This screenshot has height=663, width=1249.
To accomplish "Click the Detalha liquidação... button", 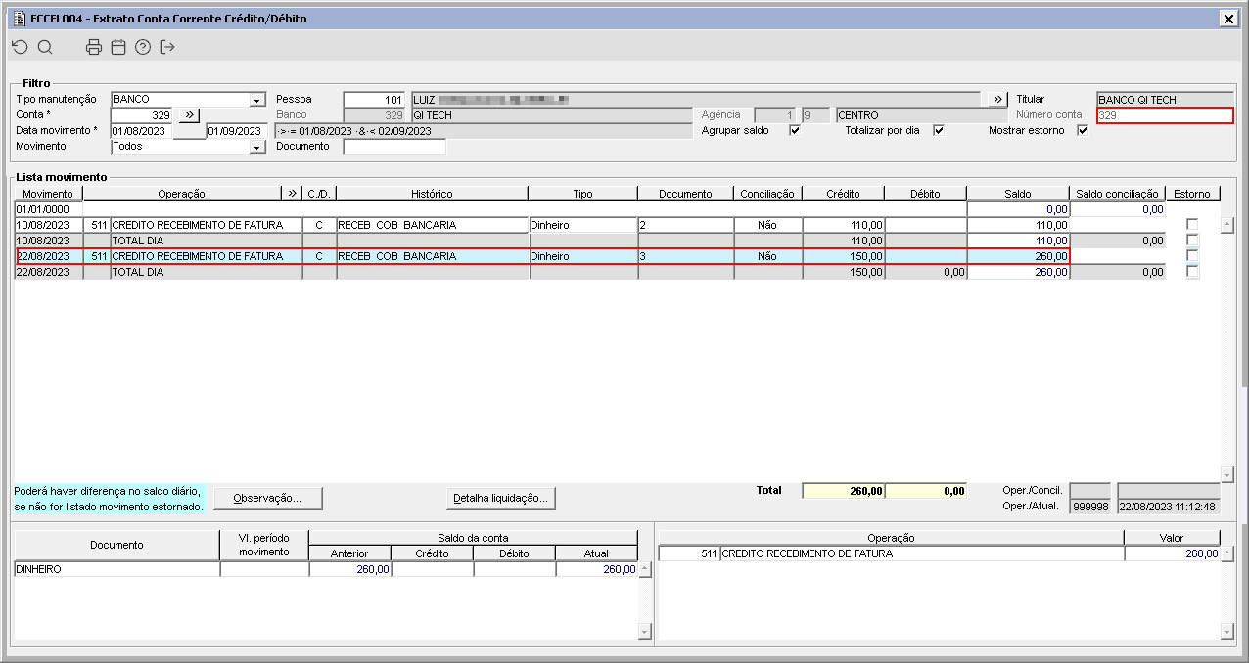I will (x=501, y=499).
